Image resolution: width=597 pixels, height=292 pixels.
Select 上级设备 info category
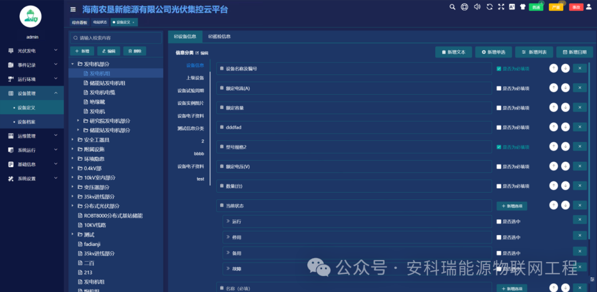tap(195, 78)
